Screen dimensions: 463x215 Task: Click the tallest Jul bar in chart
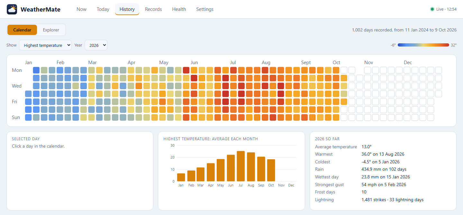[241, 166]
